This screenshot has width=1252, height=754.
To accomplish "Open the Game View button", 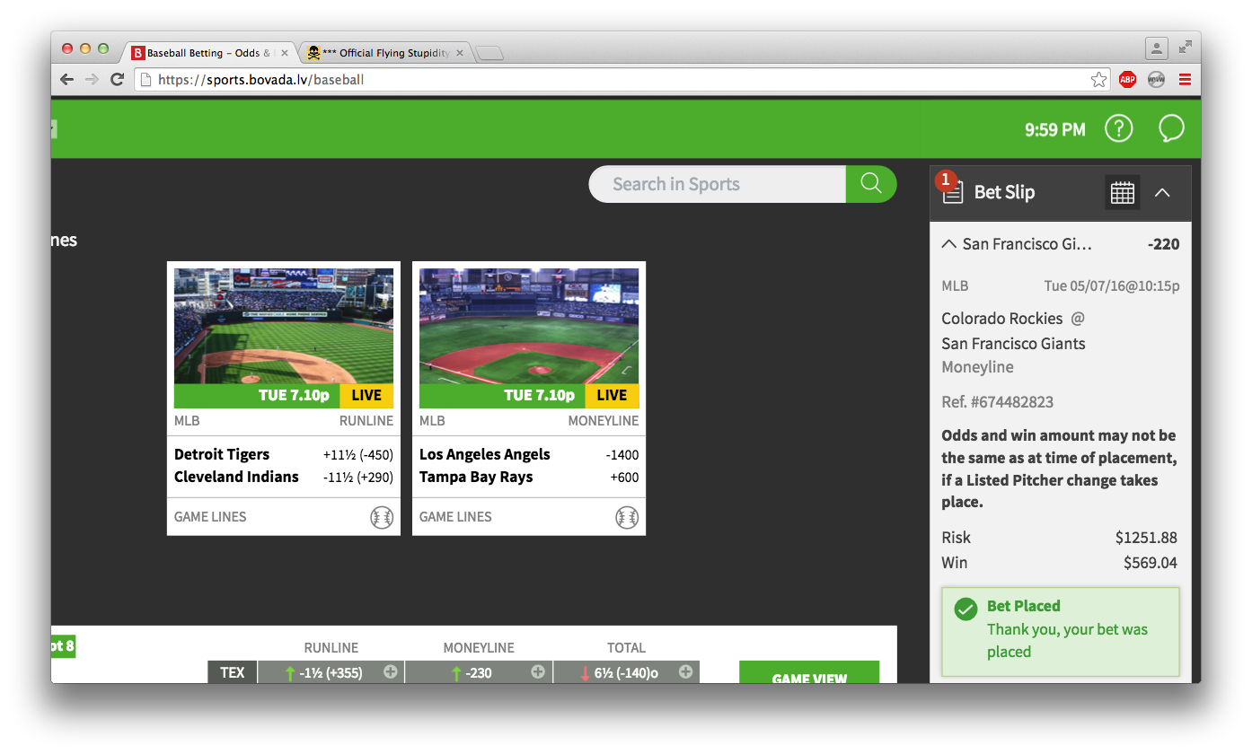I will [x=809, y=672].
